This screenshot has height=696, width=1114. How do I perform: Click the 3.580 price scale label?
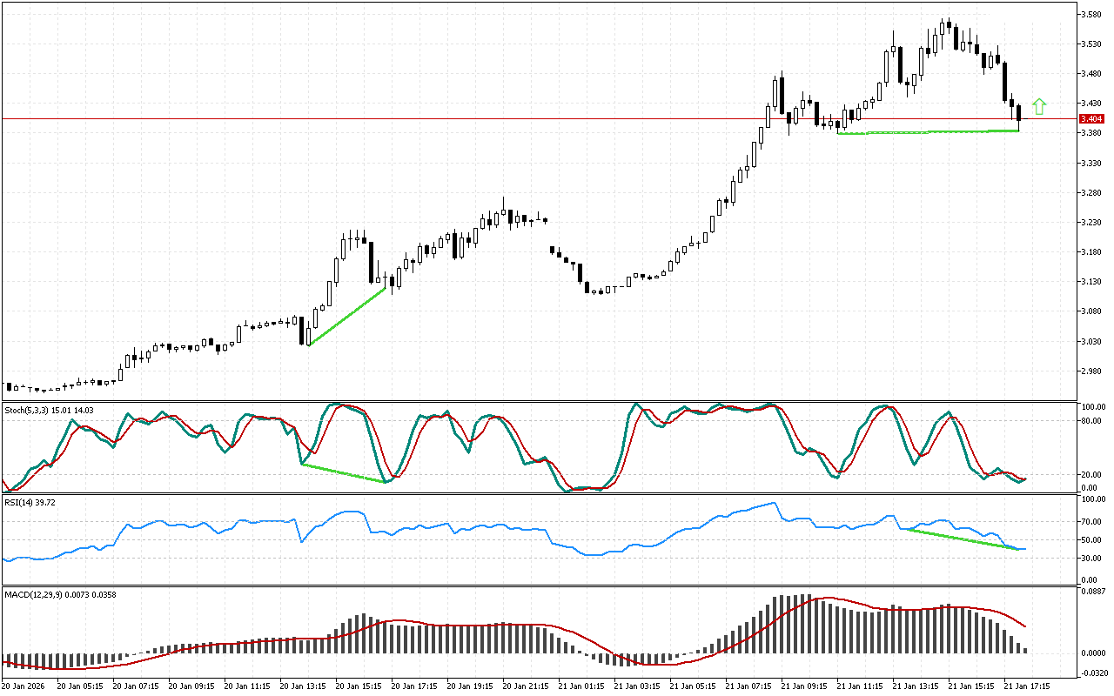pyautogui.click(x=1091, y=15)
